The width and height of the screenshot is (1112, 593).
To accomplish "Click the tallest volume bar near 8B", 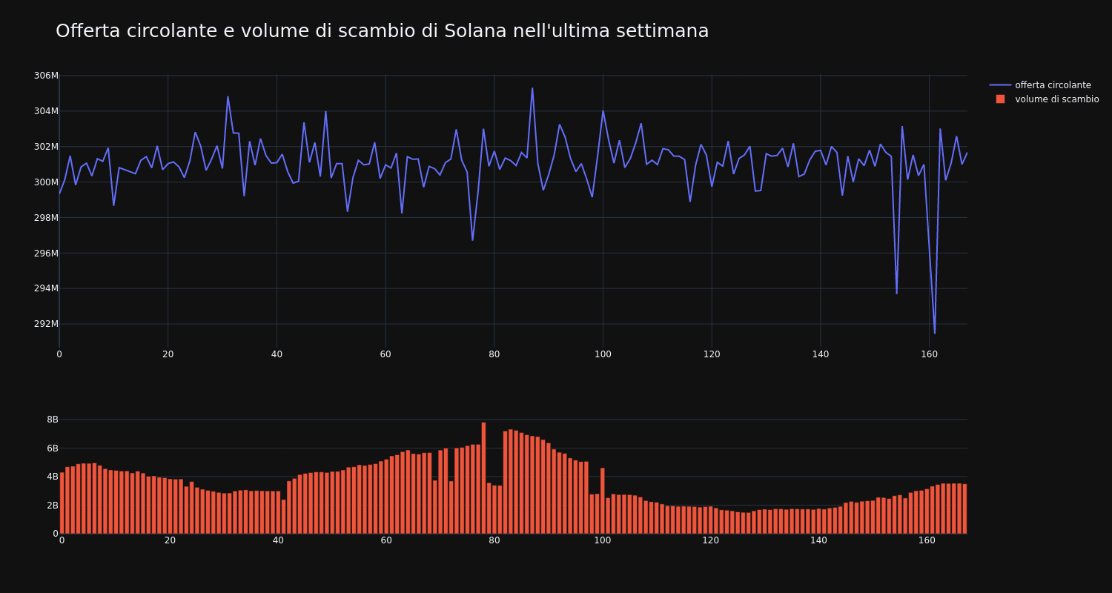I will click(483, 478).
